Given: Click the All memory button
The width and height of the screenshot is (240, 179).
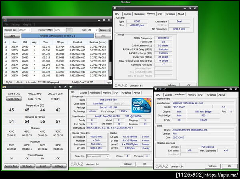Looking at the screenshot, I should 69,30.
